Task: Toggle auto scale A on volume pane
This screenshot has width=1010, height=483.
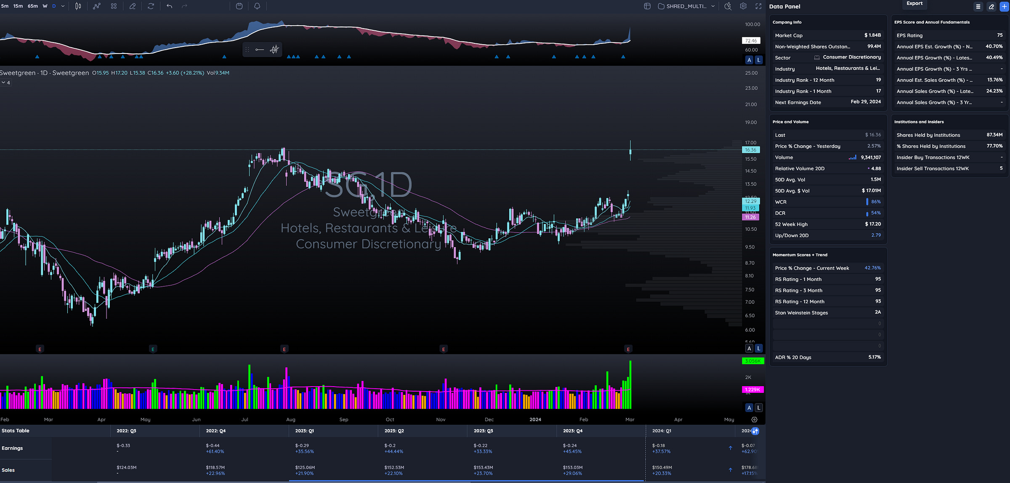Action: click(x=749, y=408)
